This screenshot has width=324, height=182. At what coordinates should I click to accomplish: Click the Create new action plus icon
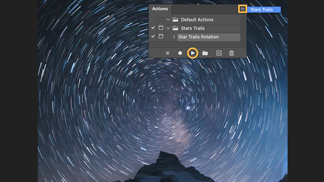tap(219, 53)
